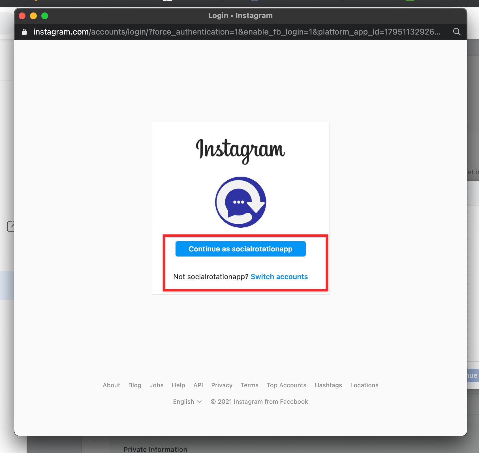Image resolution: width=479 pixels, height=453 pixels.
Task: View Top Accounts footer link
Action: pos(286,385)
